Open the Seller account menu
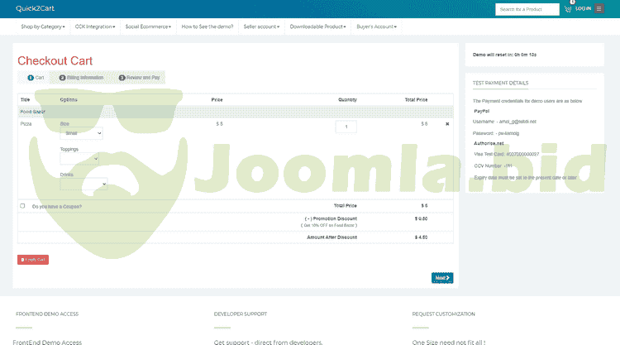The width and height of the screenshot is (620, 345). 261,26
